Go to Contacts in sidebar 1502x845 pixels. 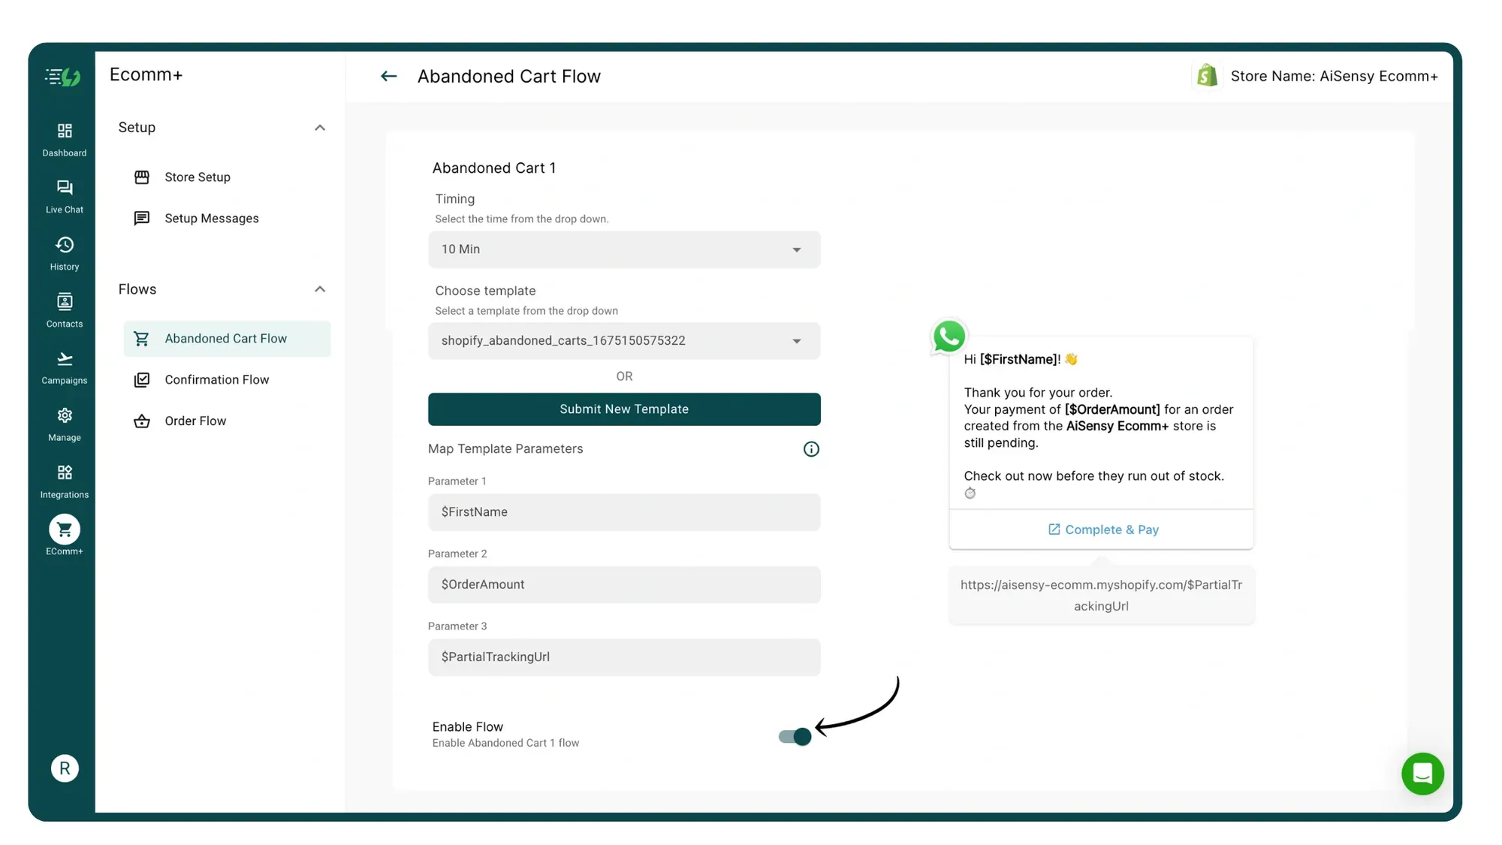tap(65, 310)
